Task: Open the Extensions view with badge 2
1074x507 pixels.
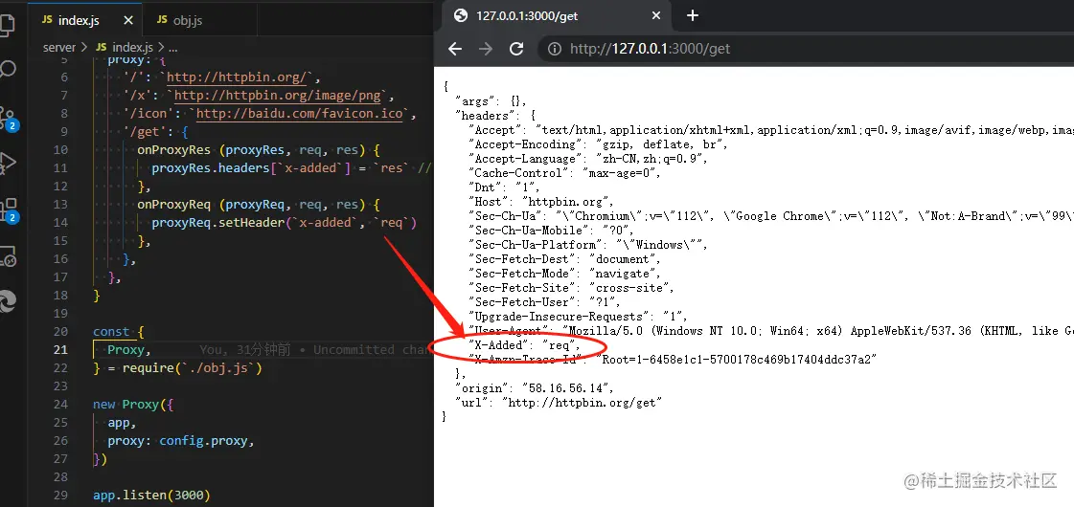Action: 9,209
